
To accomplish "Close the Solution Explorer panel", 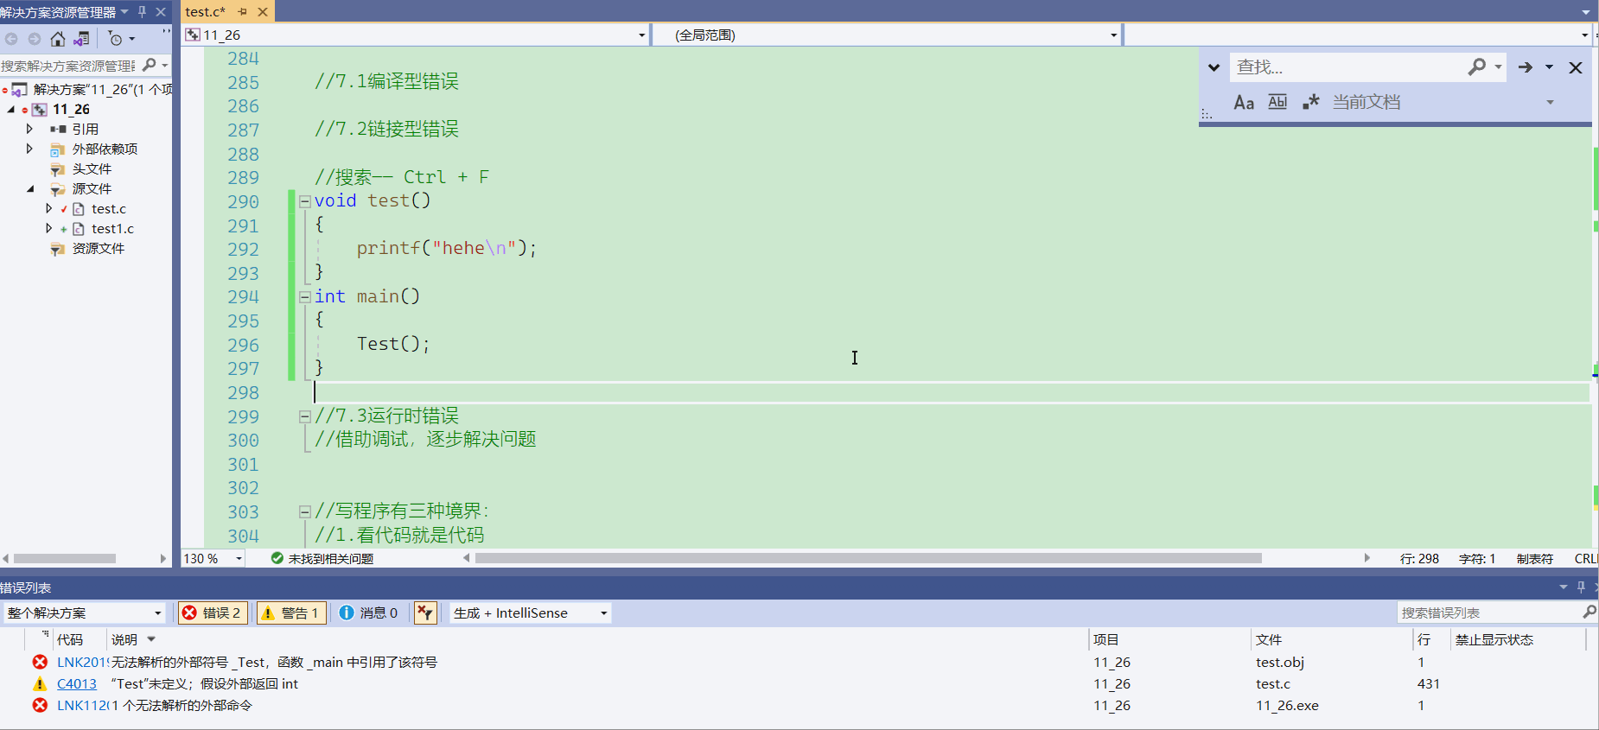I will (x=161, y=12).
